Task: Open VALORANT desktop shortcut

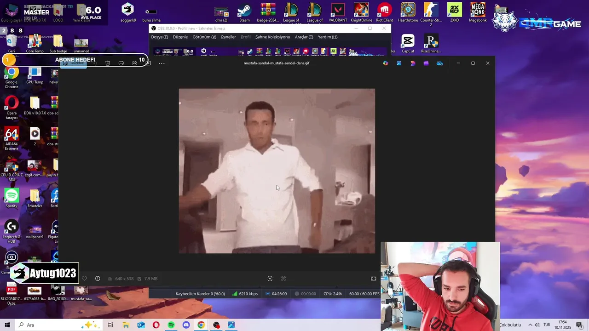Action: point(338,12)
